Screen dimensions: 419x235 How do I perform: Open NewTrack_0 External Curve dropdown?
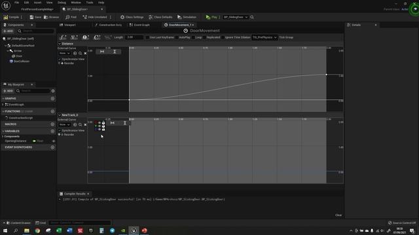pos(65,125)
